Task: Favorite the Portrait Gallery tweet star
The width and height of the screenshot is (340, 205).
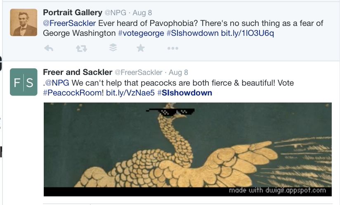Action: (x=141, y=49)
